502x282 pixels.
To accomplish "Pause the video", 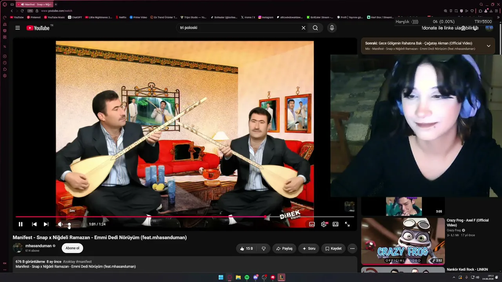I will coord(20,224).
